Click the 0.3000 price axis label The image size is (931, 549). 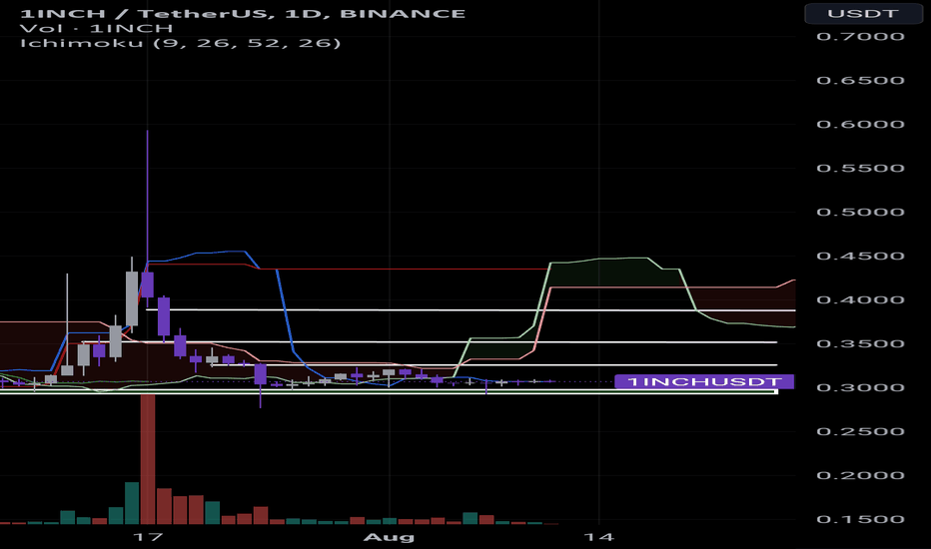click(x=860, y=387)
